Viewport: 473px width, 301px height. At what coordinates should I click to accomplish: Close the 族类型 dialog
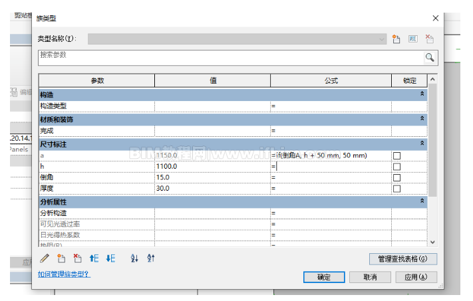[435, 19]
